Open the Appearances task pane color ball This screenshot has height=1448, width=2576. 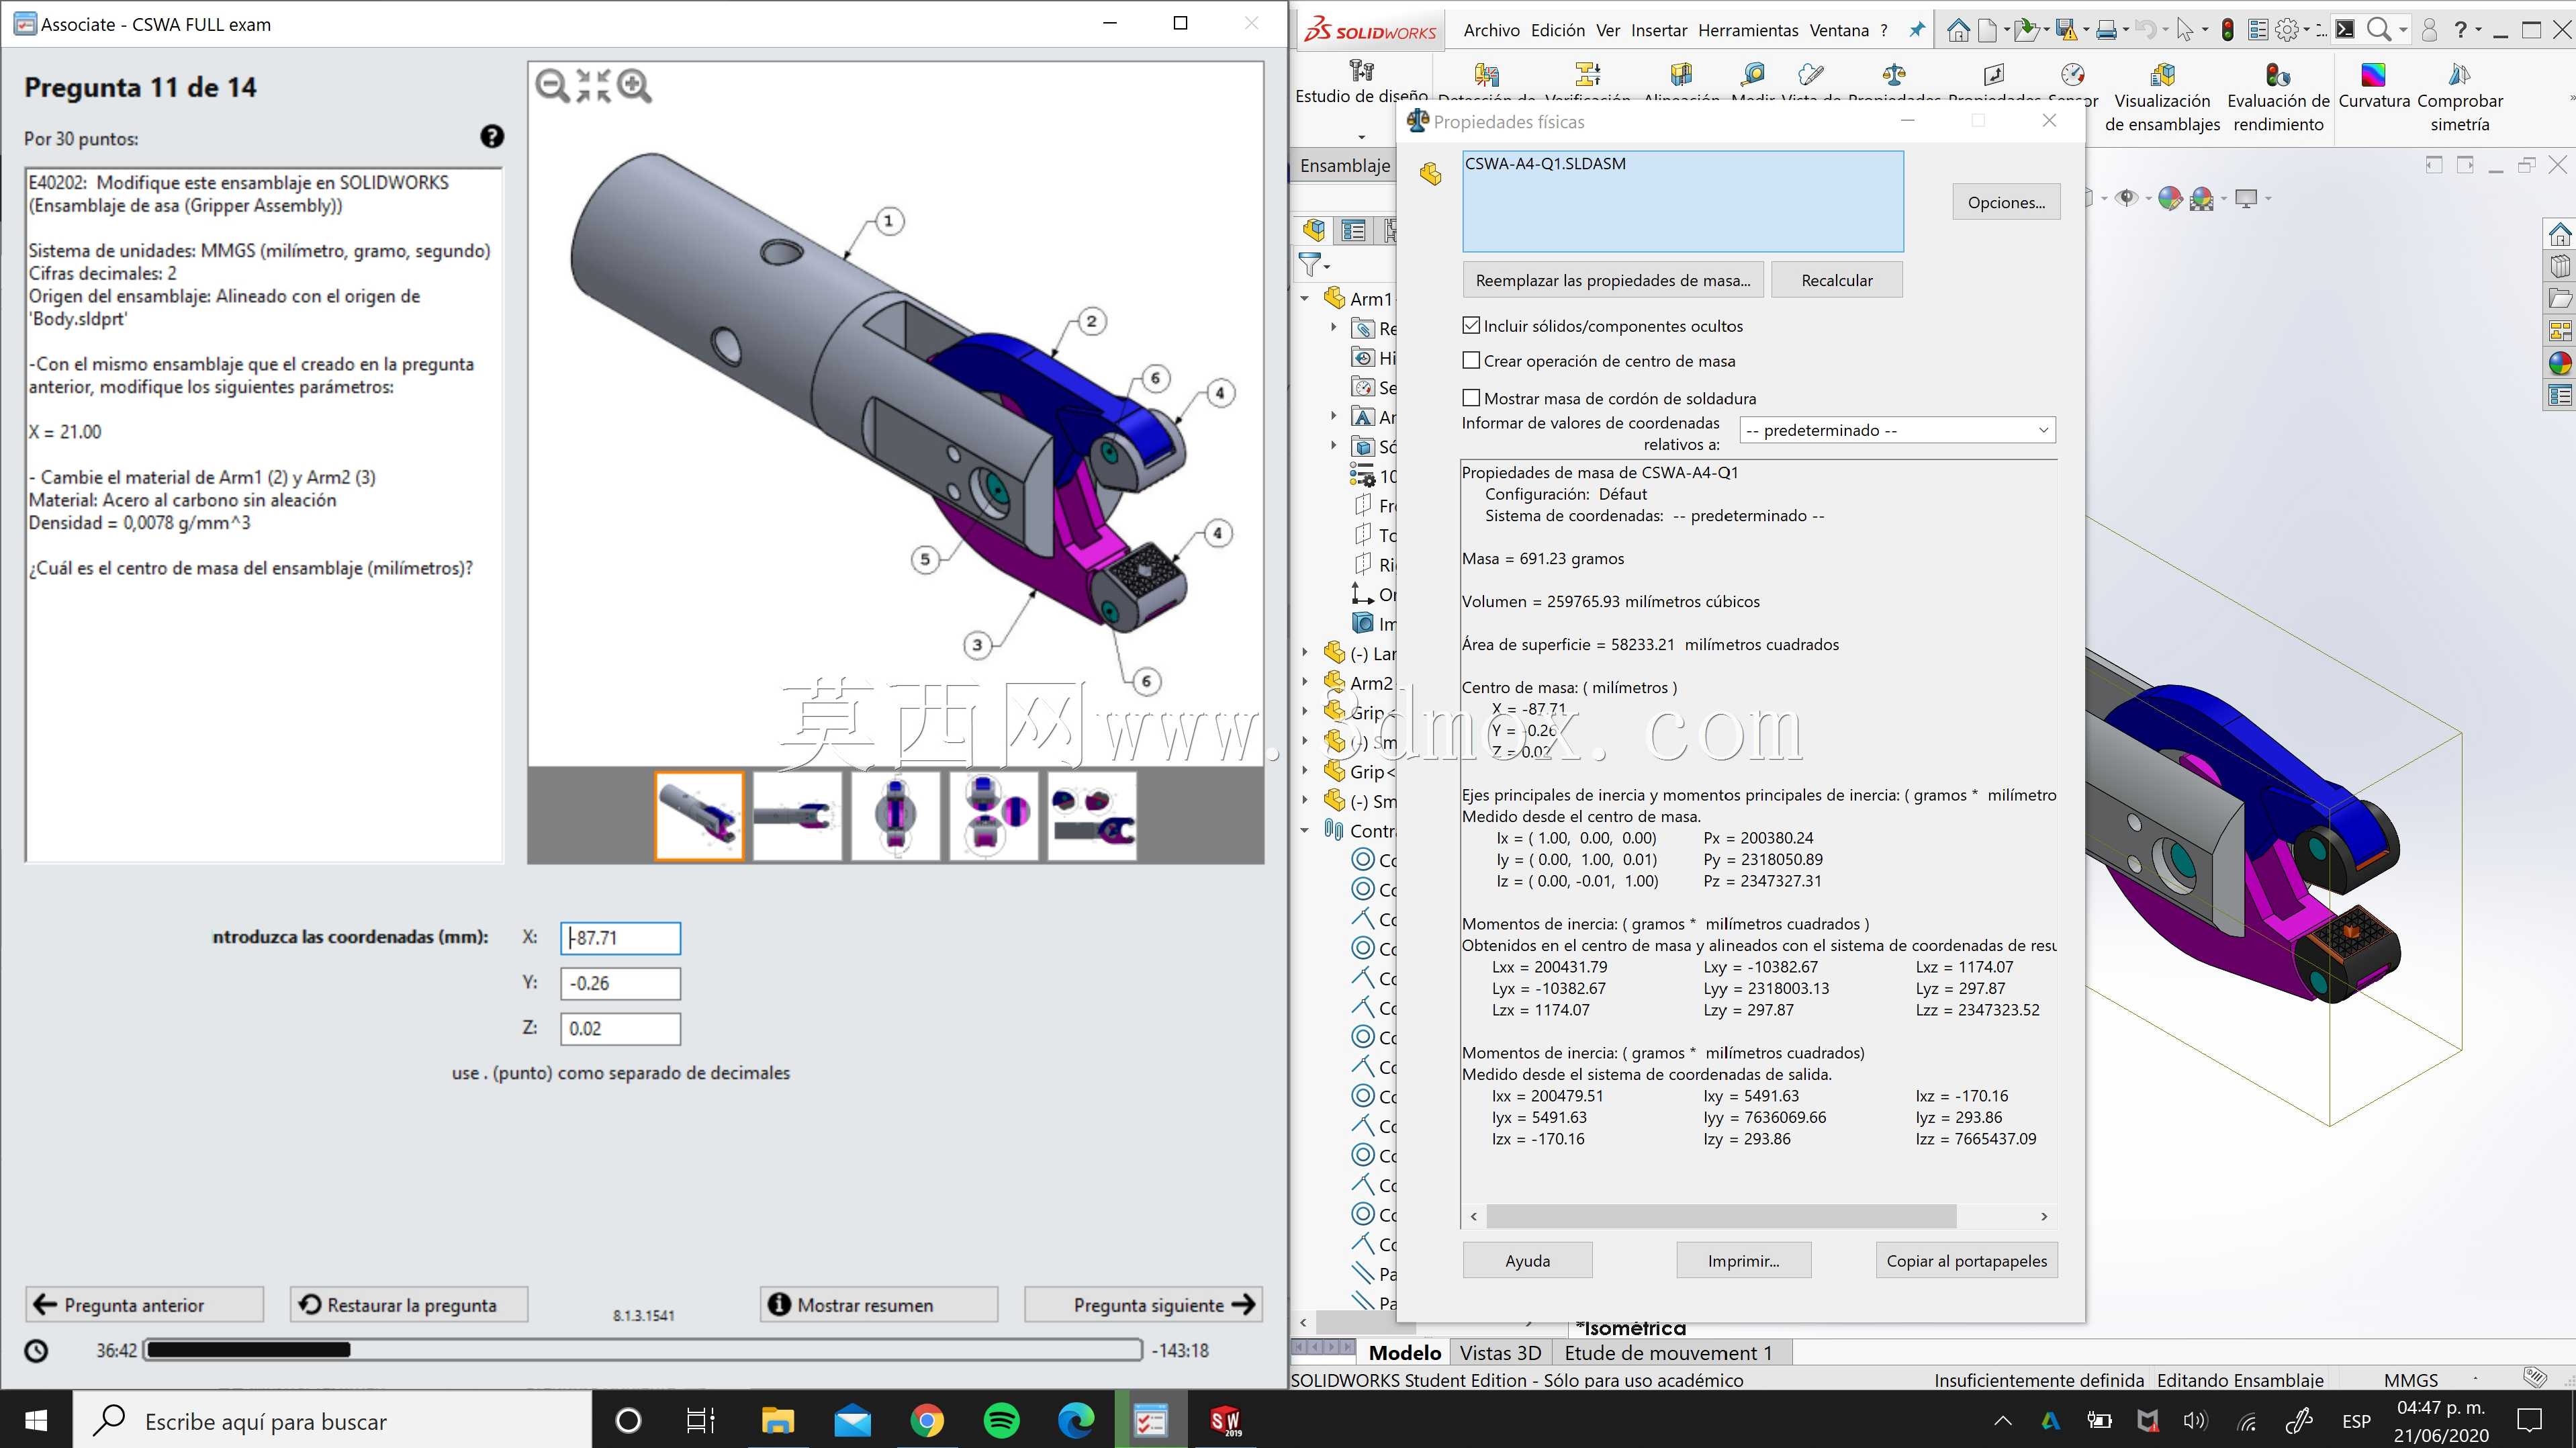(x=2559, y=363)
